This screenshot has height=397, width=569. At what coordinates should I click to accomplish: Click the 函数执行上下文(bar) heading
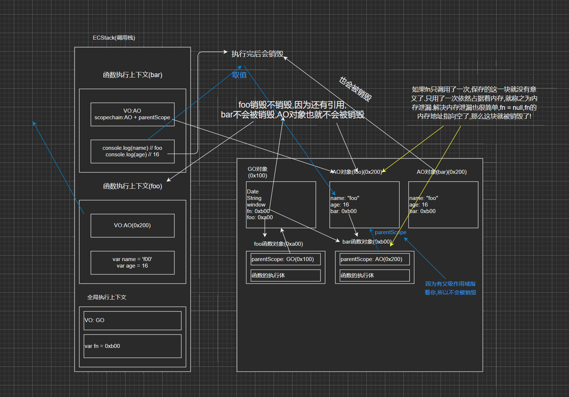(x=132, y=75)
